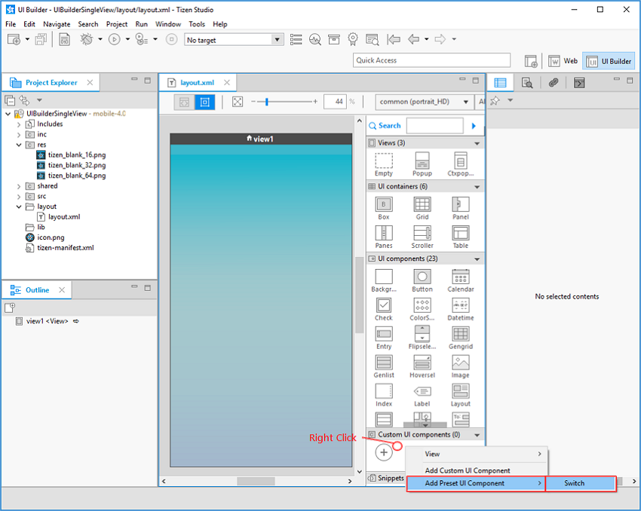Screen dimensions: 641x511
Task: Enable the second layout view mode toggle
Action: coord(204,102)
